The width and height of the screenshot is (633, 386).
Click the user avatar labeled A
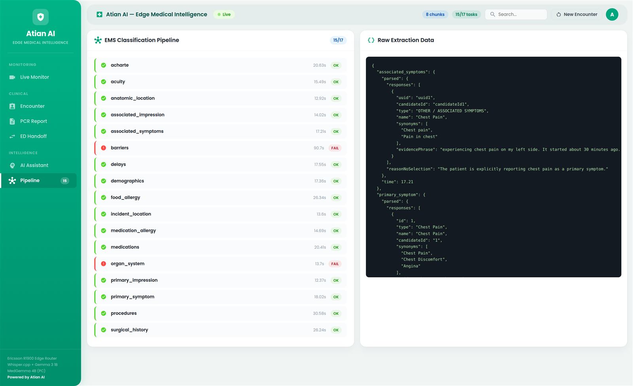pos(612,14)
